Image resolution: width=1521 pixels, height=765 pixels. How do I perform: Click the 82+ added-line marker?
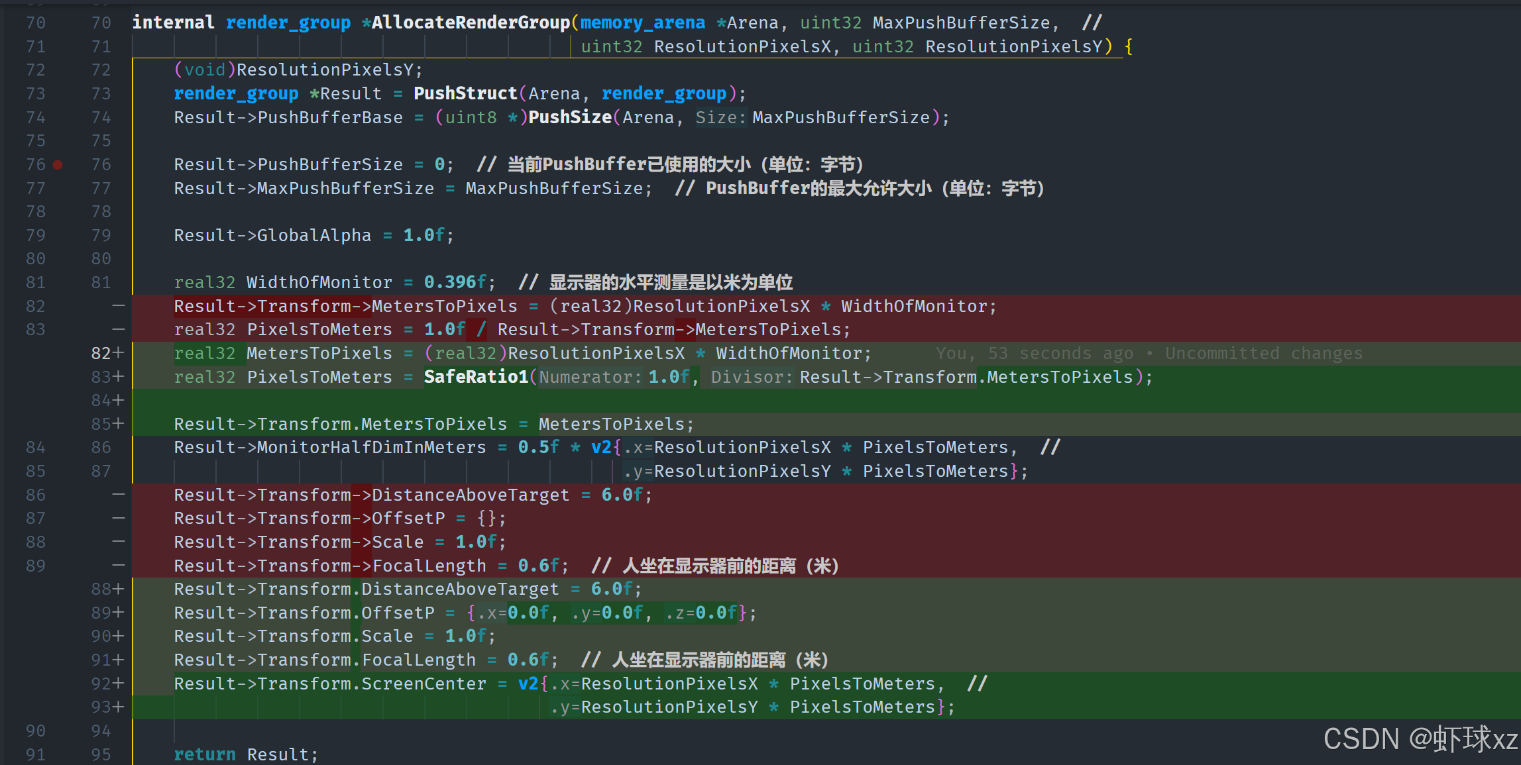click(108, 353)
